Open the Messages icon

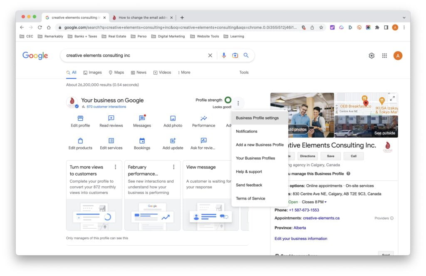coord(142,118)
